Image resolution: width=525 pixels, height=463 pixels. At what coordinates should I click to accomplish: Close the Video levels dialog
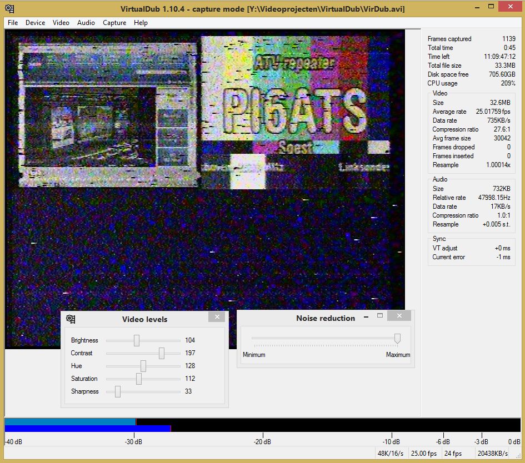[217, 317]
